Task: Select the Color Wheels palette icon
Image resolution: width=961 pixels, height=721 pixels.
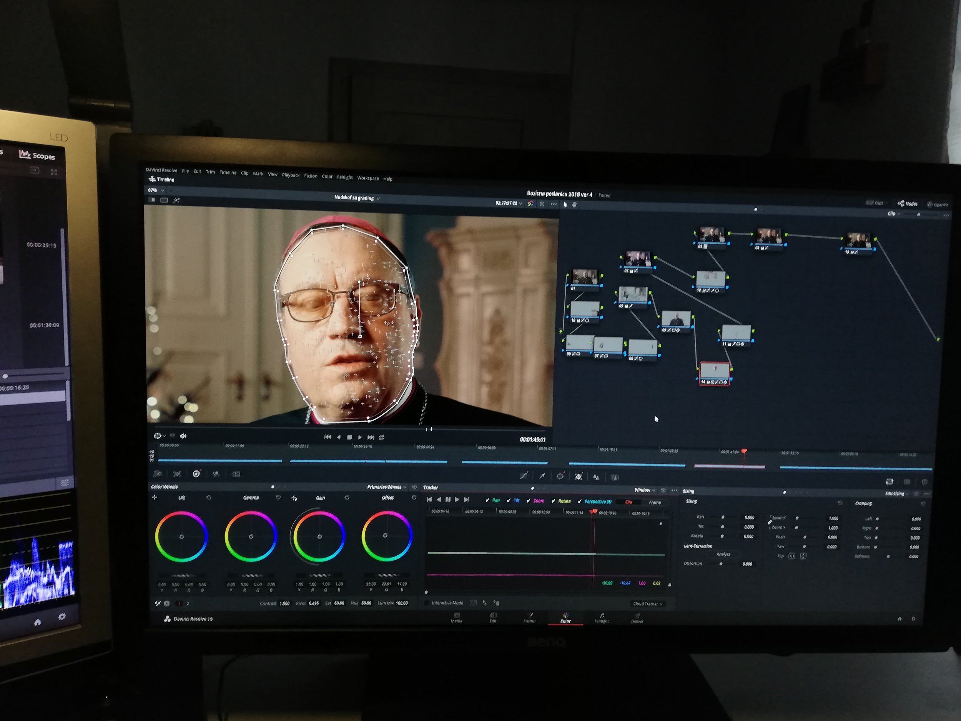Action: (x=196, y=474)
